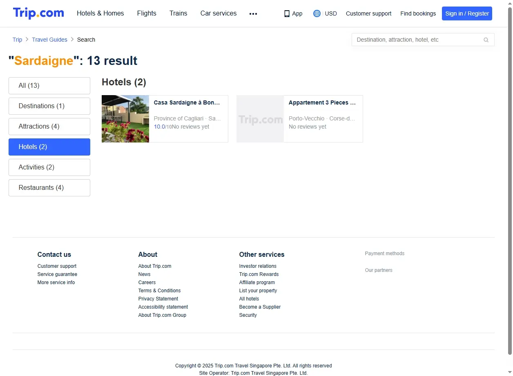This screenshot has width=513, height=376.
Task: Click the 10.0 rating of Casa Sardaigne
Action: (x=159, y=127)
